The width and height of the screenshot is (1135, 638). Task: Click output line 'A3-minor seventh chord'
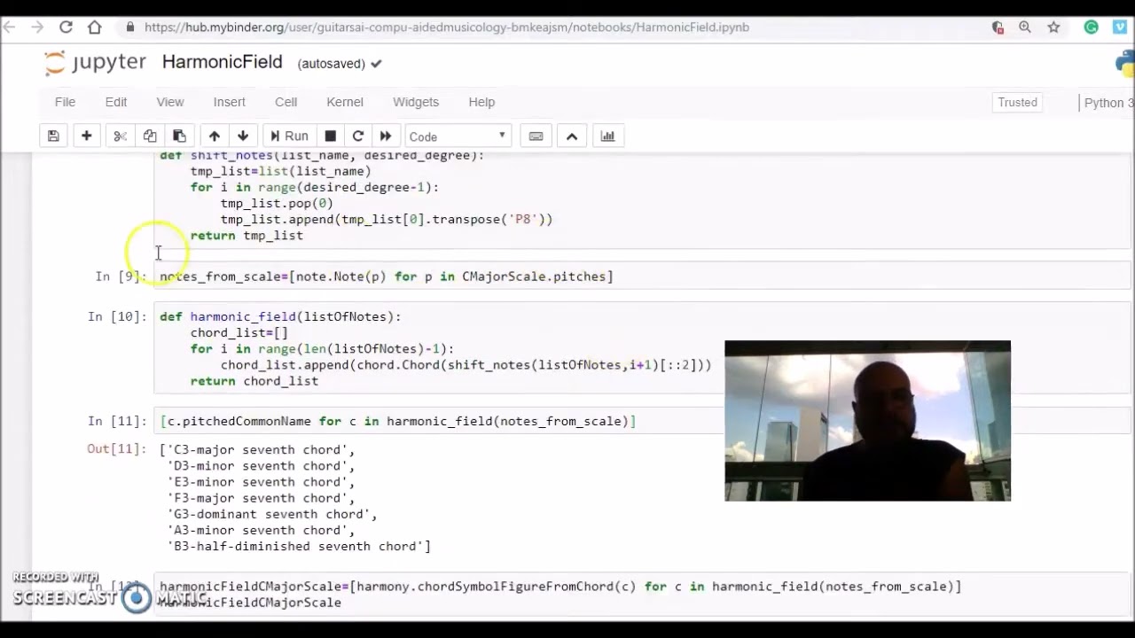coord(261,530)
